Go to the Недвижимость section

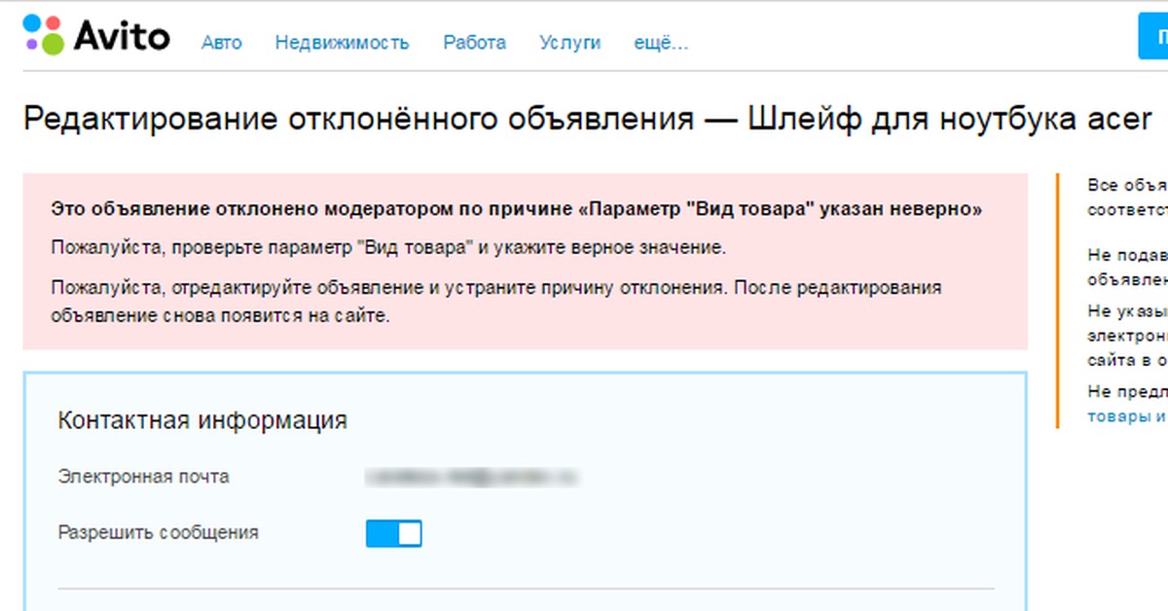tap(342, 43)
